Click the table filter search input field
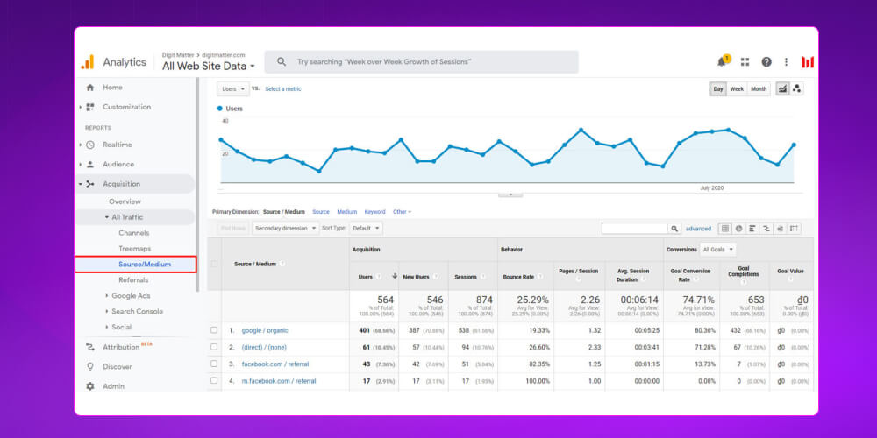Viewport: 877px width, 438px height. [x=634, y=229]
